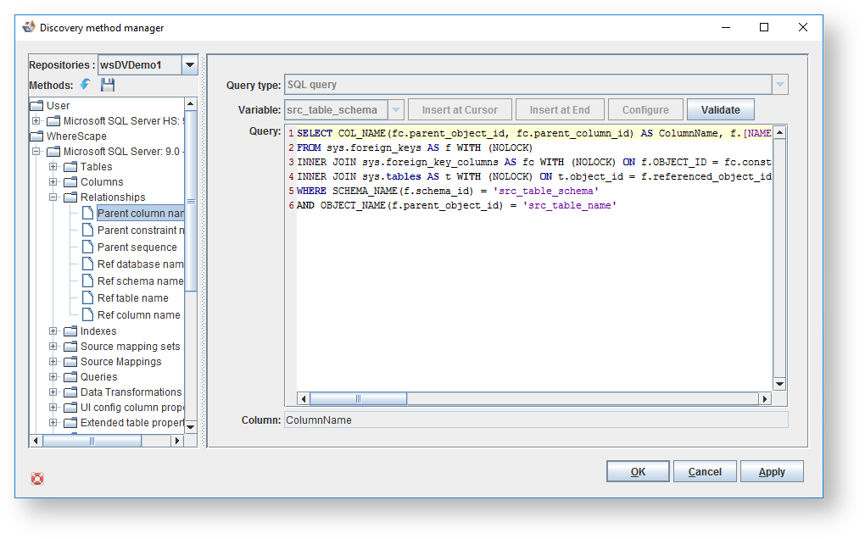Screen dimensions: 865x539
Task: Select the Ref table name document icon
Action: pyautogui.click(x=87, y=298)
